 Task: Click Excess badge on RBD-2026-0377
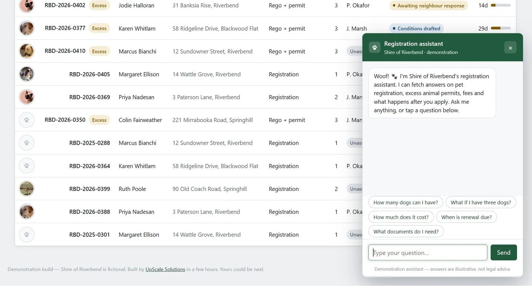[99, 28]
